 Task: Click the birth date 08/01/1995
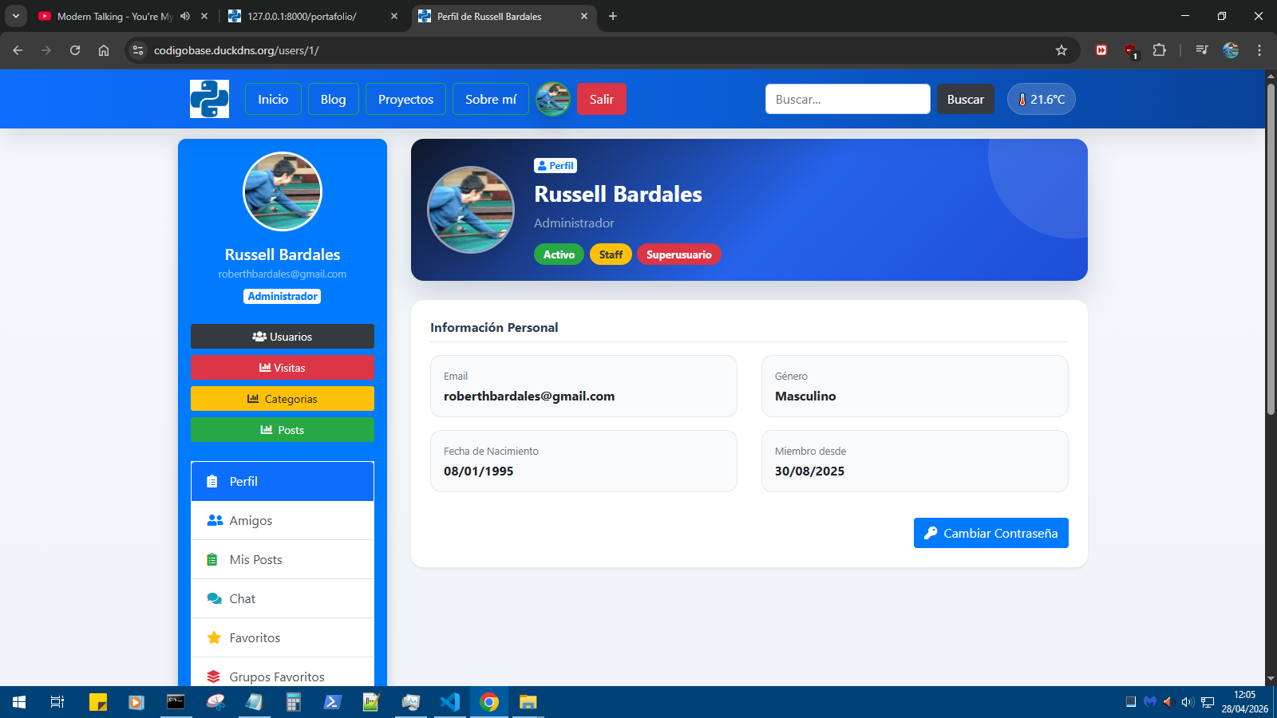[x=479, y=471]
